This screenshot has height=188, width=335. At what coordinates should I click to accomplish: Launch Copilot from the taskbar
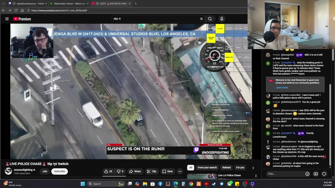[x=137, y=184]
